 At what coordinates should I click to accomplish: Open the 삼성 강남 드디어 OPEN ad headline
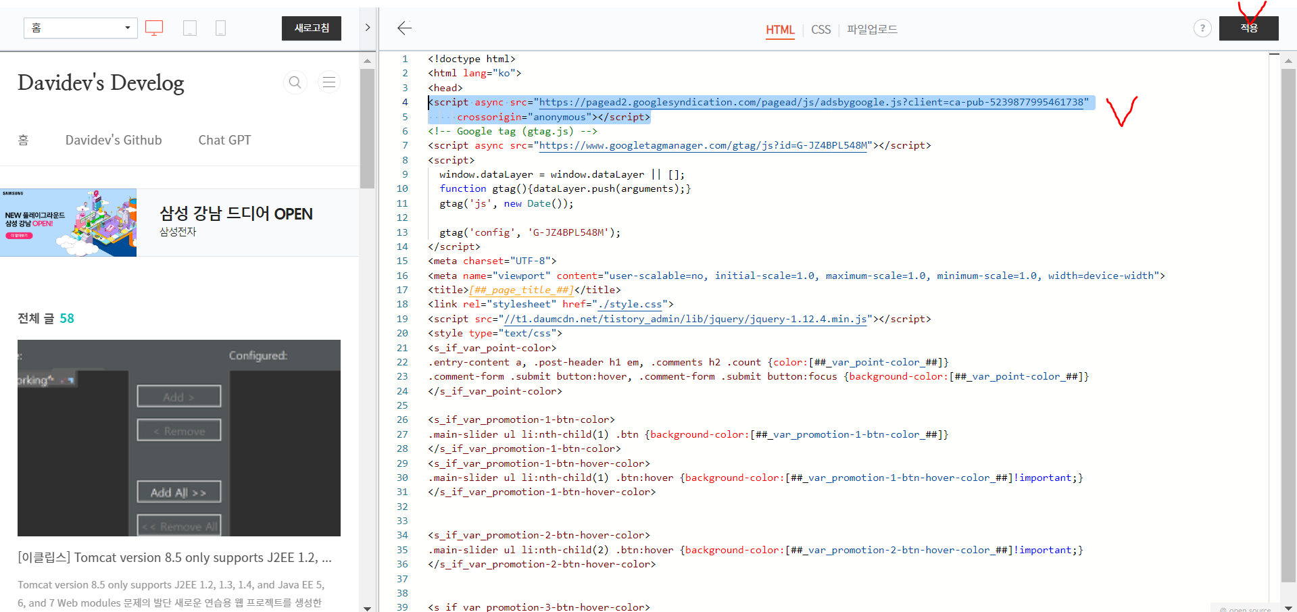236,213
